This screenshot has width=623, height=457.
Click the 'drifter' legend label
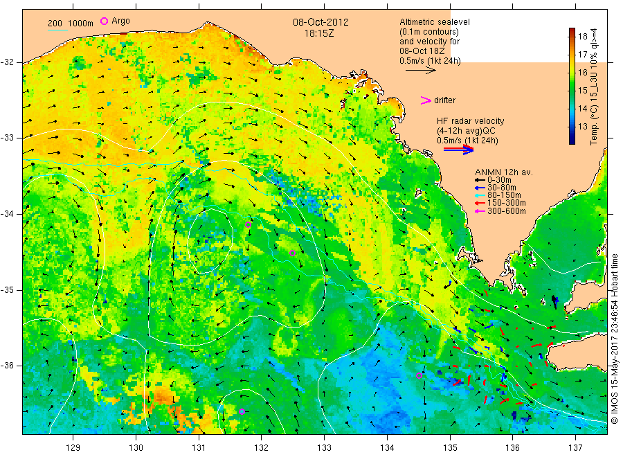click(x=444, y=100)
